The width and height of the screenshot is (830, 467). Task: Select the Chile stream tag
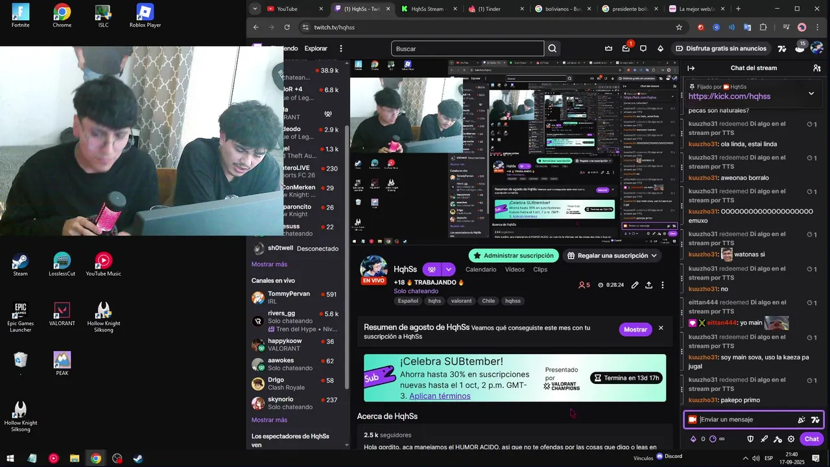[x=488, y=301]
